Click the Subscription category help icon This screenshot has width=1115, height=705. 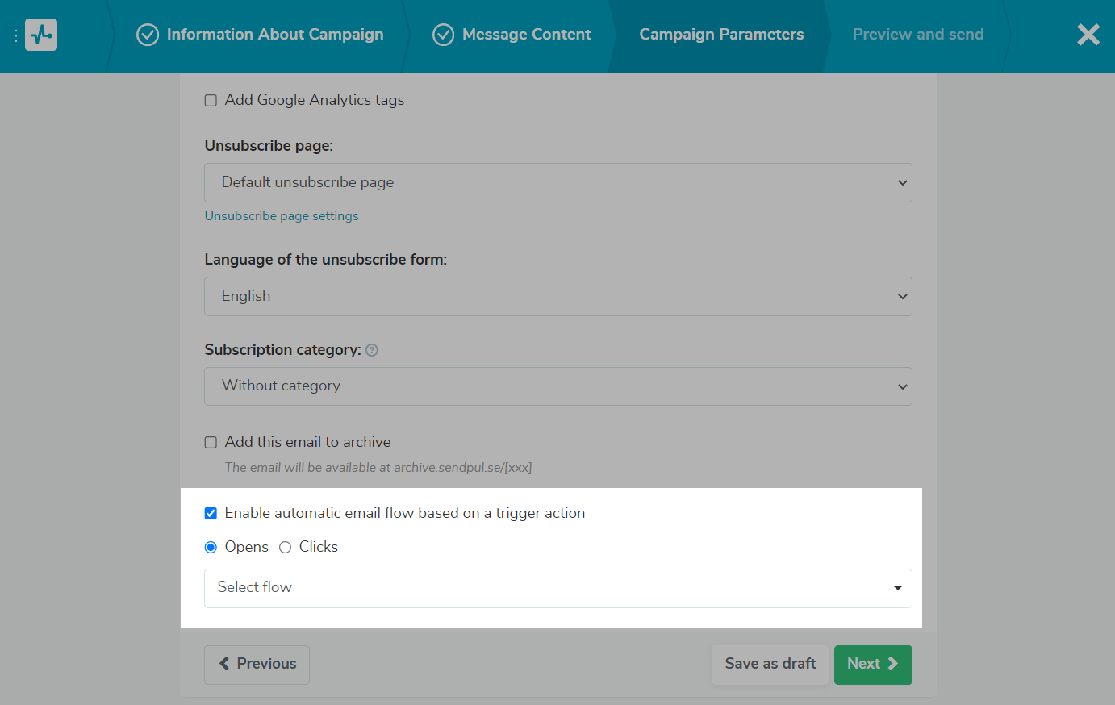[x=372, y=350]
